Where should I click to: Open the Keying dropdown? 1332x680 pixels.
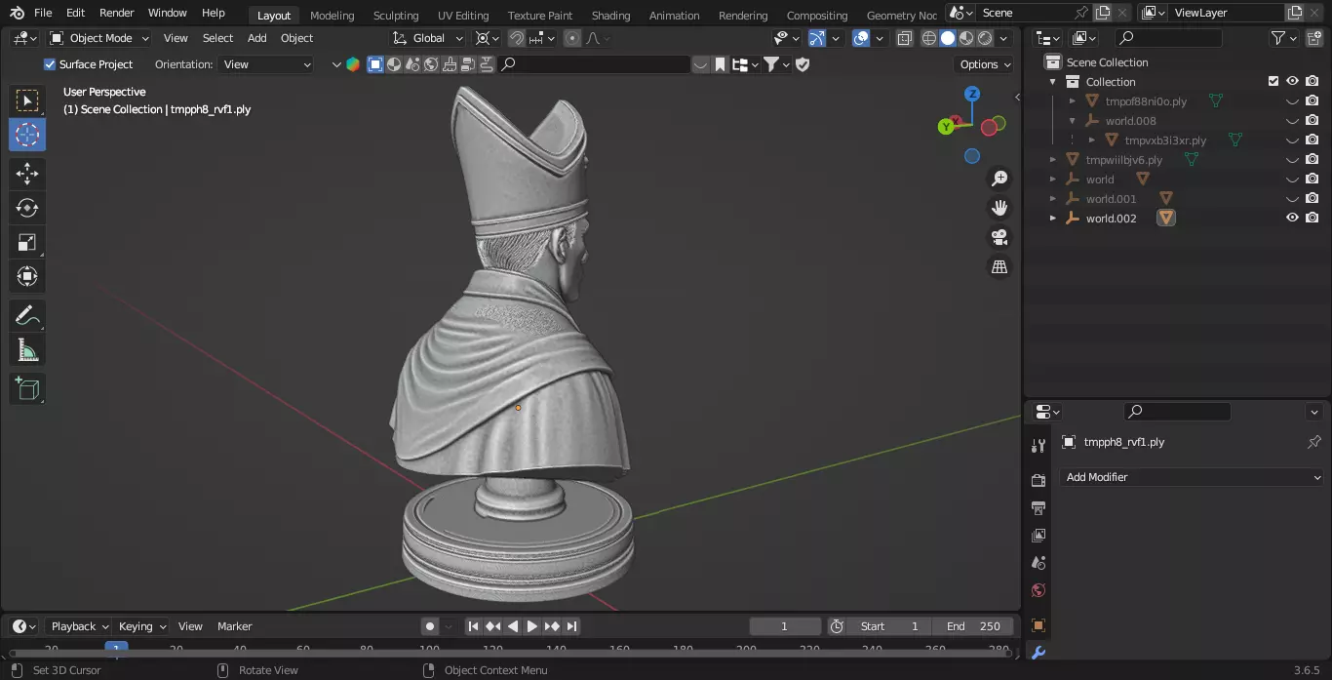[x=141, y=626]
